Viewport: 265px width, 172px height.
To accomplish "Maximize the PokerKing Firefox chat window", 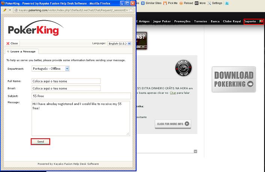I will pos(127,3).
